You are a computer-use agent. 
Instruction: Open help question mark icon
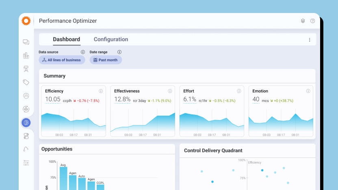(x=312, y=21)
